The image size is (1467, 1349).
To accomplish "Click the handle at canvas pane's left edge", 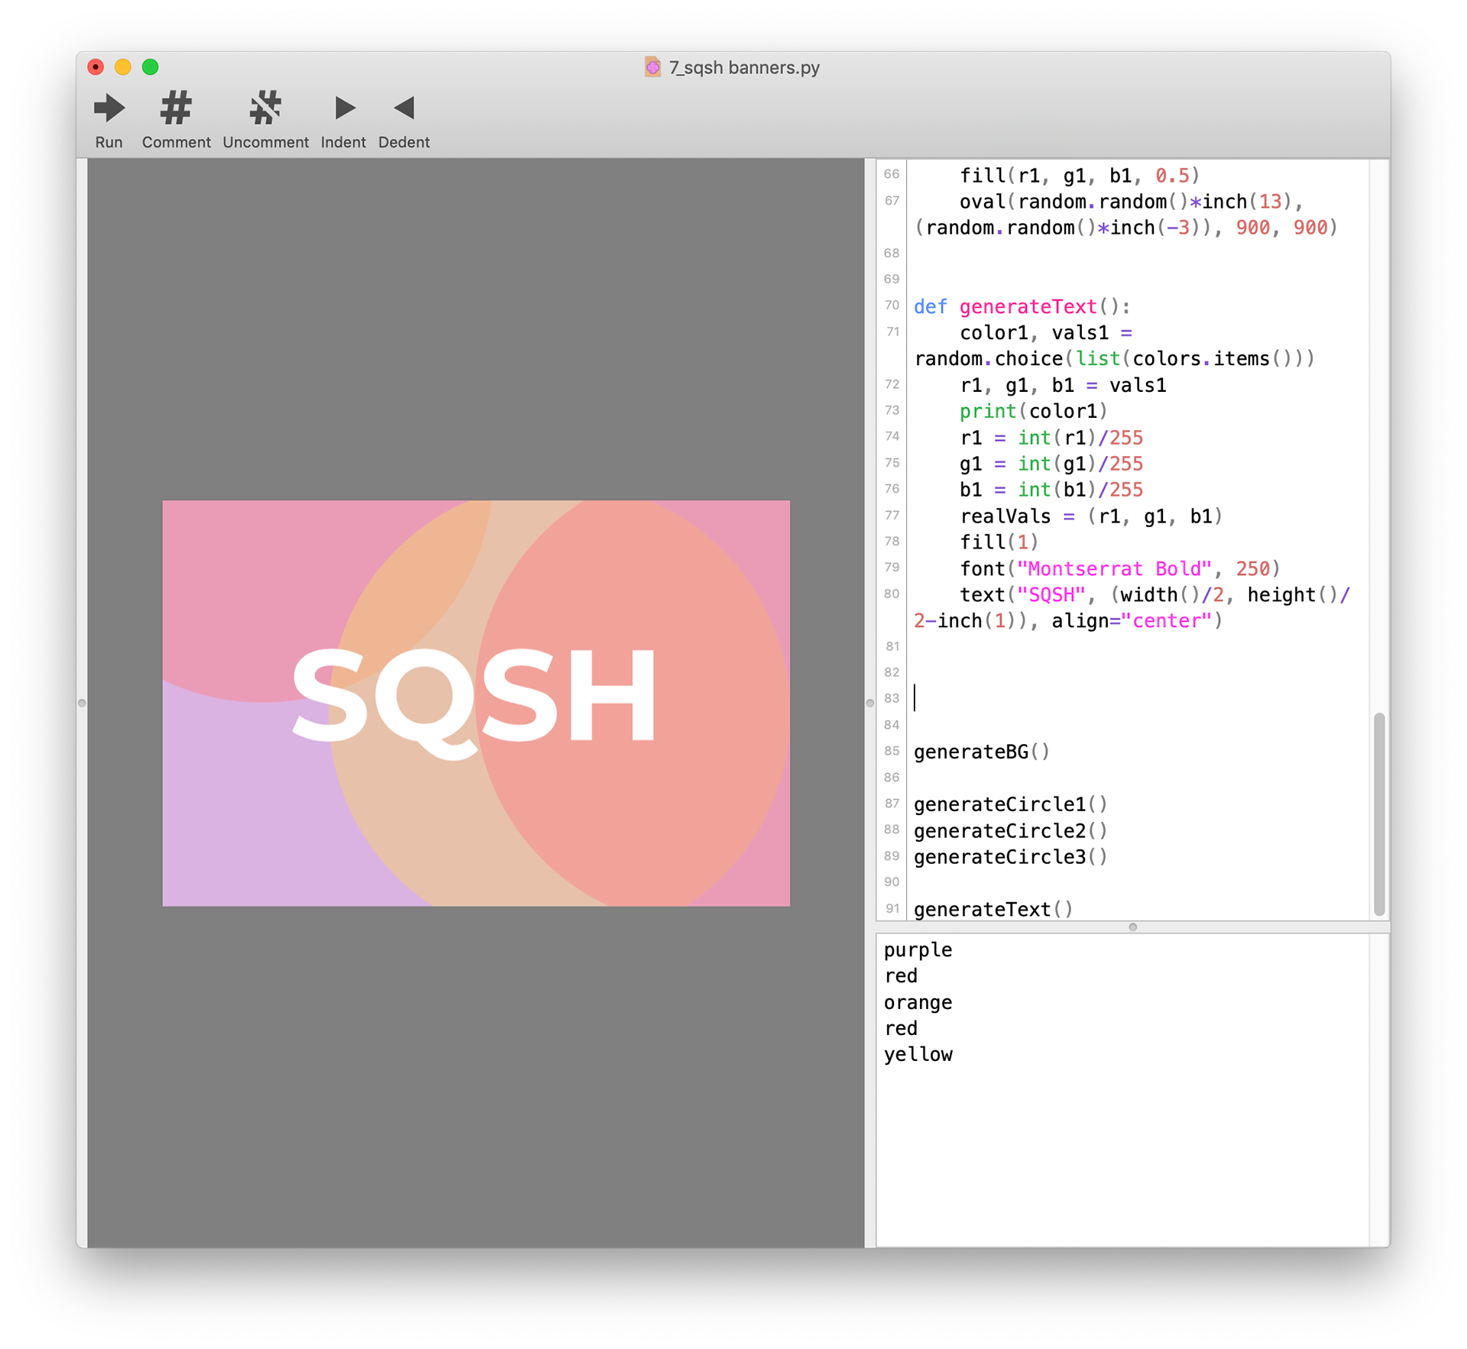I will click(x=82, y=703).
